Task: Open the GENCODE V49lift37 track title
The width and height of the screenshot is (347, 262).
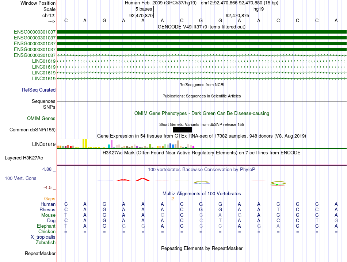Action: point(201,27)
